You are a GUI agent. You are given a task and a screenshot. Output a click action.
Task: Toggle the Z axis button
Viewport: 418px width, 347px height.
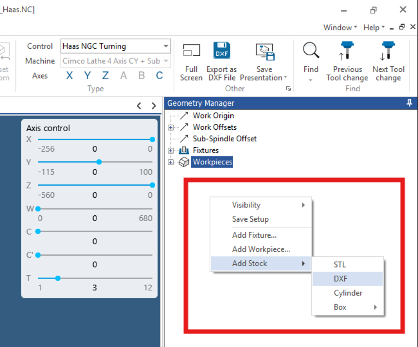click(105, 76)
